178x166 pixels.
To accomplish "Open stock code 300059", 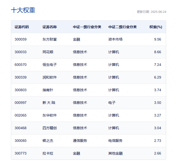I will pos(21,39).
